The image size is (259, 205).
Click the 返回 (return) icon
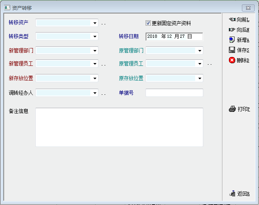point(232,194)
